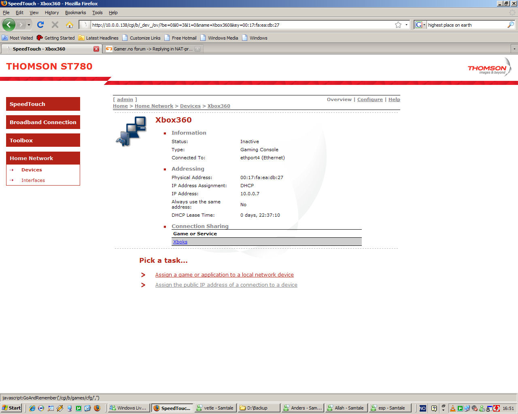Click the search box containing 'highest place on earth'
Viewport: 518px width, 414px height.
pos(466,25)
